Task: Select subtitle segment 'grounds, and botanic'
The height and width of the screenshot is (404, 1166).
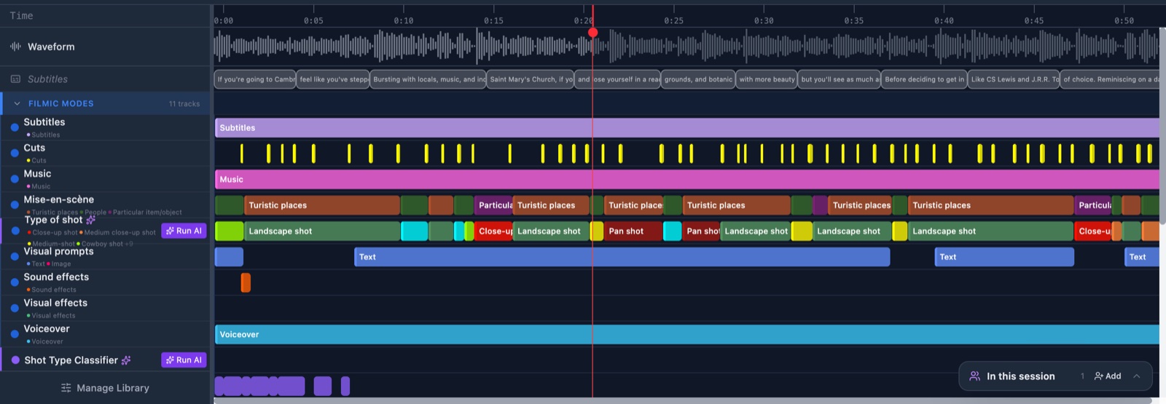Action: click(698, 79)
